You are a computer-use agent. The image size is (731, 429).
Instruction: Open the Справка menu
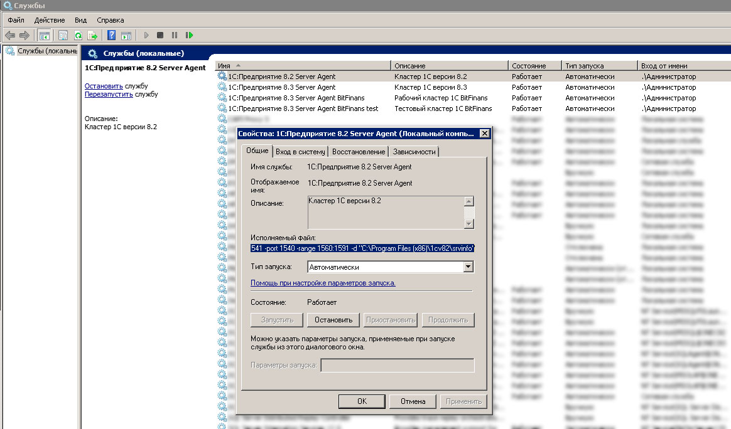coord(111,20)
